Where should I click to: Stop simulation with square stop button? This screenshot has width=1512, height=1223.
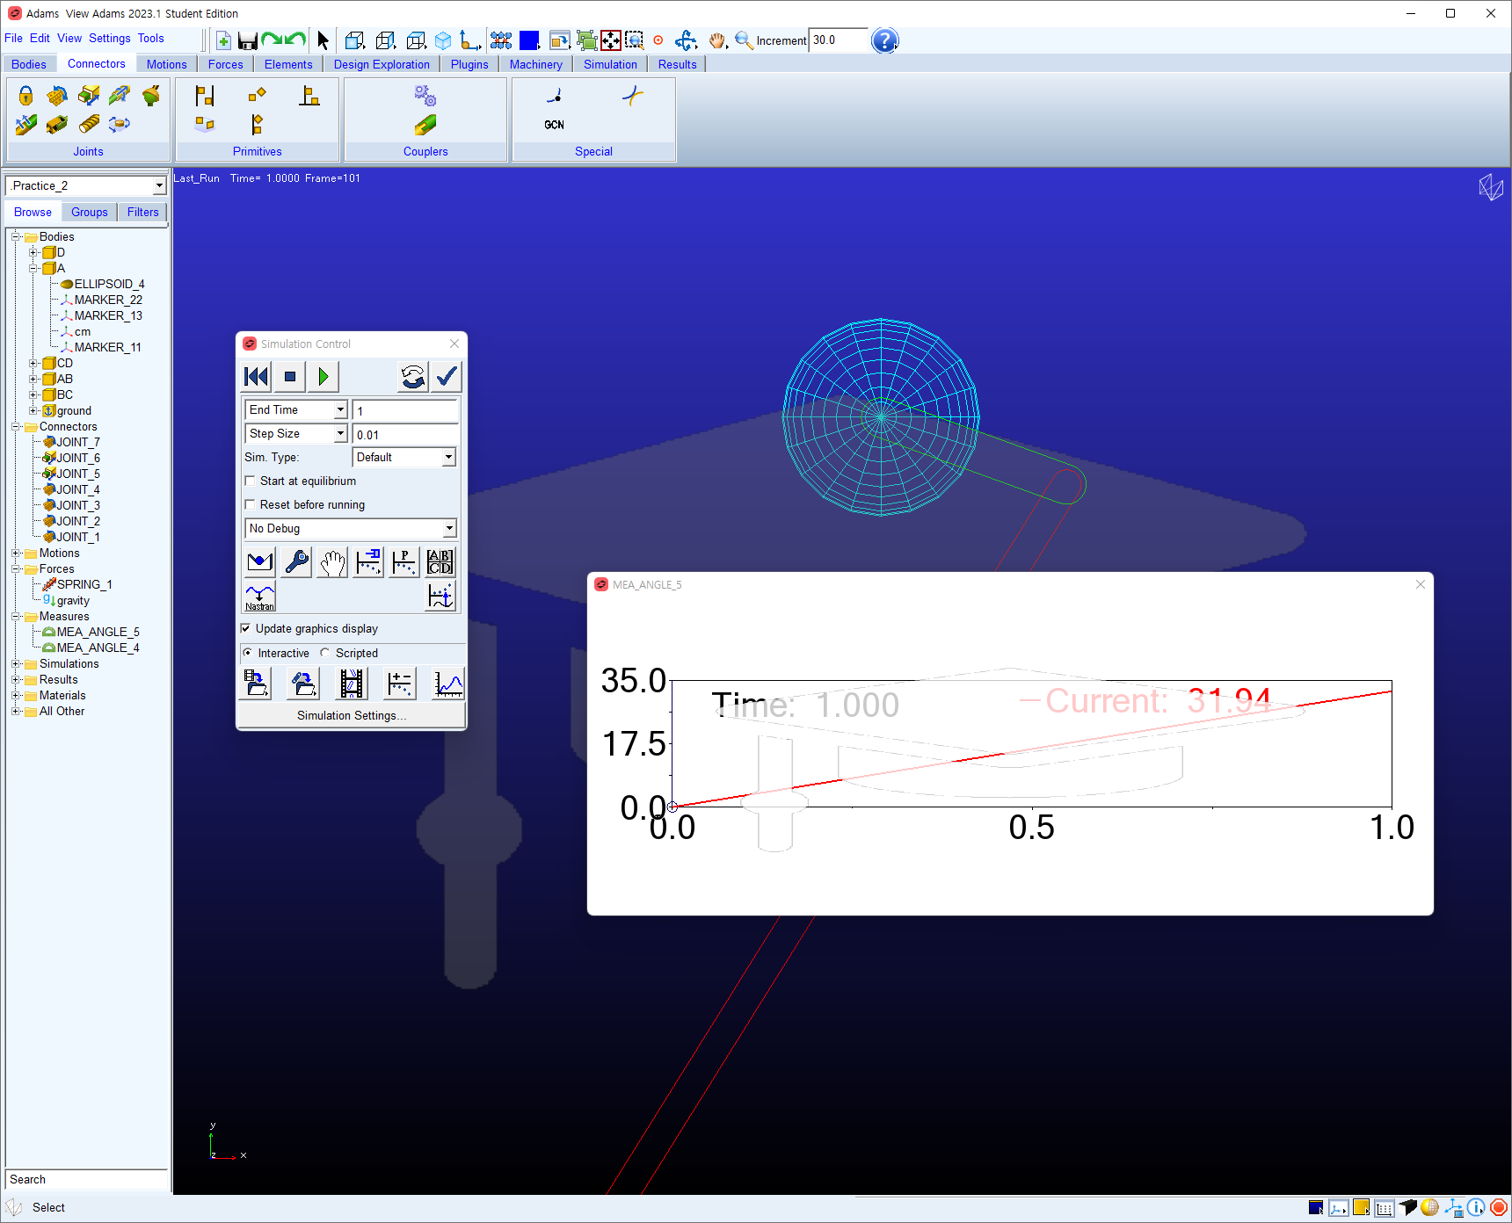click(289, 377)
